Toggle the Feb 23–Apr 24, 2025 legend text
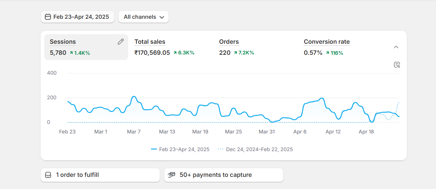 coord(184,149)
